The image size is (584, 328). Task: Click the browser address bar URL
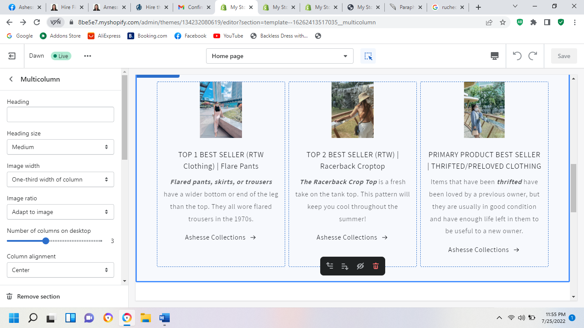click(227, 22)
